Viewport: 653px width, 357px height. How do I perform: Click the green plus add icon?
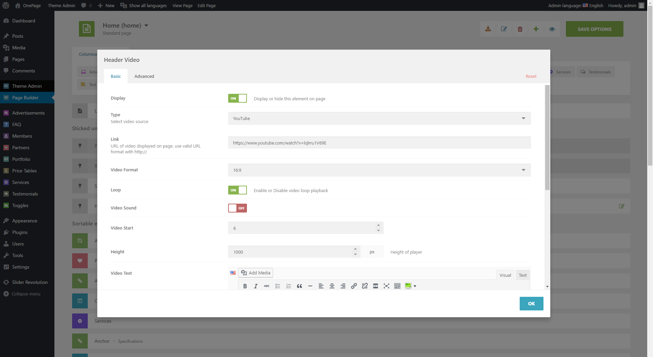click(x=536, y=29)
